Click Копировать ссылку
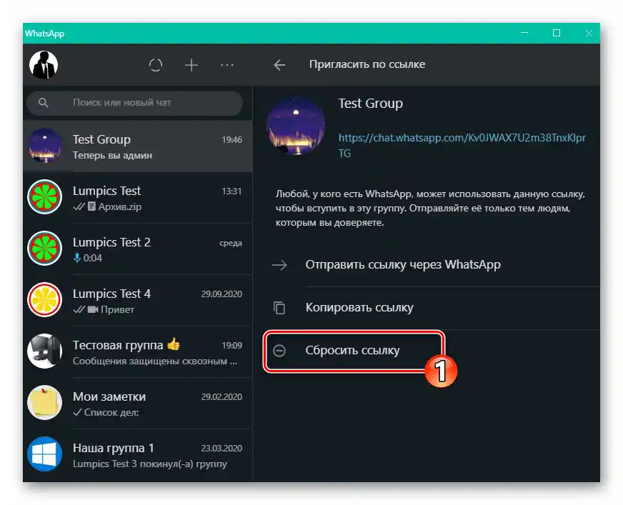This screenshot has height=505, width=623. (359, 308)
